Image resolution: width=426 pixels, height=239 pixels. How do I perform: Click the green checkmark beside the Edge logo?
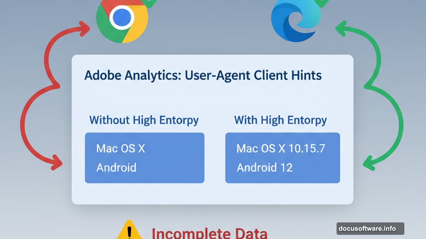(x=323, y=3)
